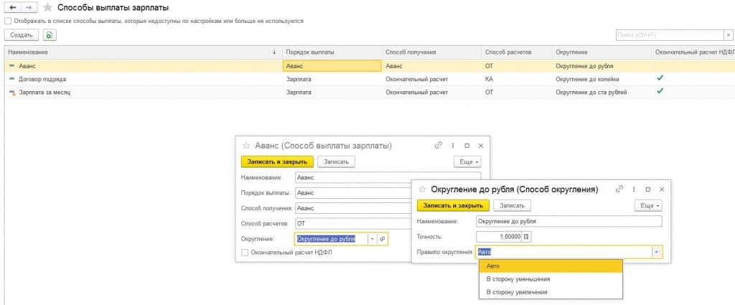The height and width of the screenshot is (305, 735).
Task: Select 'В сторону уменьшения' from the list
Action: [518, 278]
